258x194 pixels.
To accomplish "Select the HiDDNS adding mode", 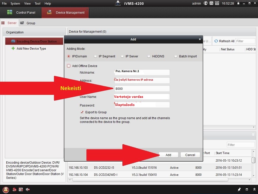I will click(x=149, y=56).
